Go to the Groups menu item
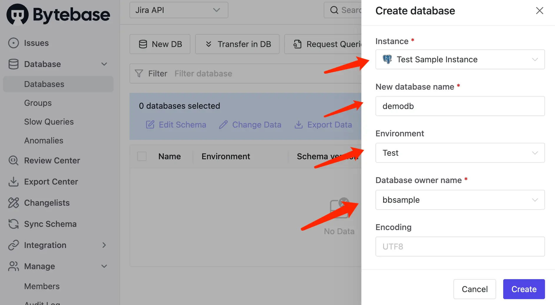 [x=38, y=103]
